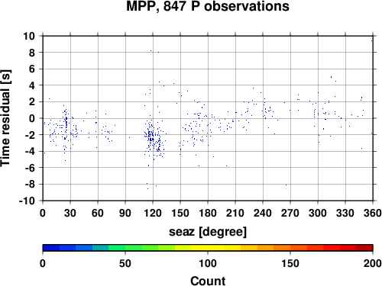Image resolution: width=382 pixels, height=286 pixels.
Task: Click the y-axis tick label 0
Action: pos(32,118)
